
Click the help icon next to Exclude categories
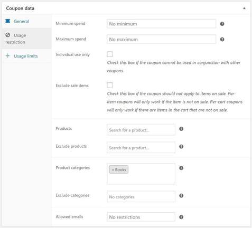tap(181, 196)
